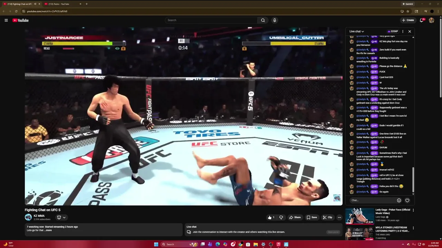Like the Fighting Chat video
Image resolution: width=442 pixels, height=248 pixels.
(x=271, y=217)
